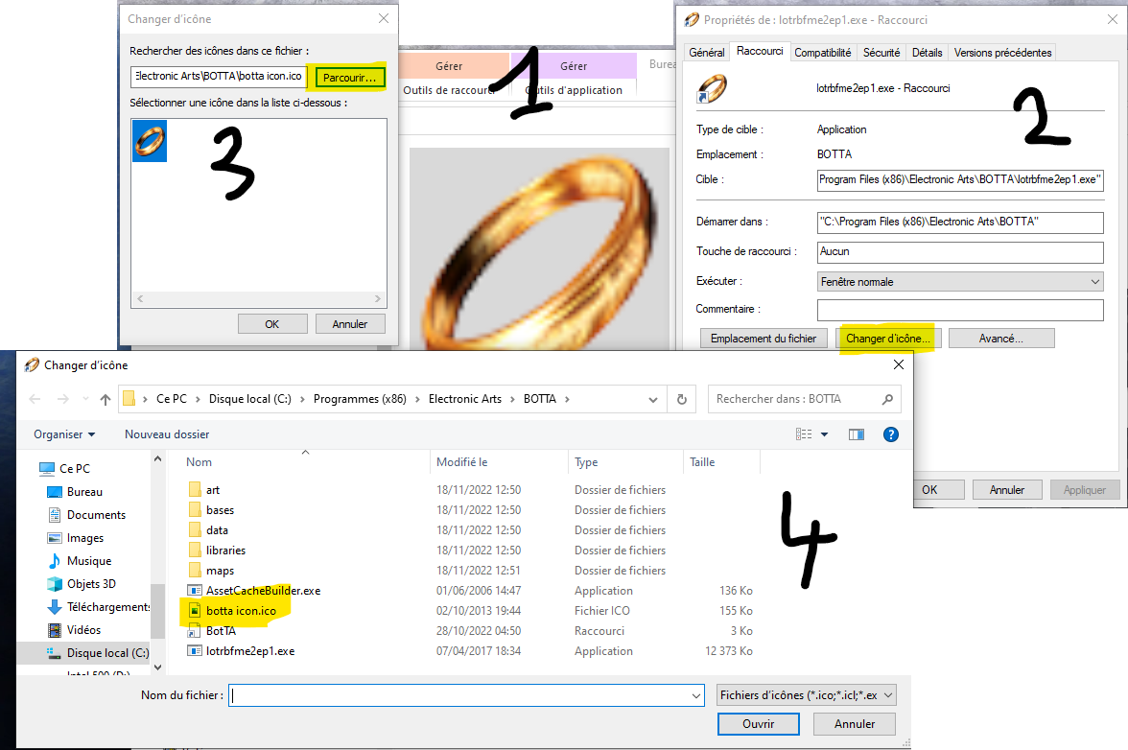
Task: Expand the address bar history dropdown
Action: pyautogui.click(x=652, y=400)
